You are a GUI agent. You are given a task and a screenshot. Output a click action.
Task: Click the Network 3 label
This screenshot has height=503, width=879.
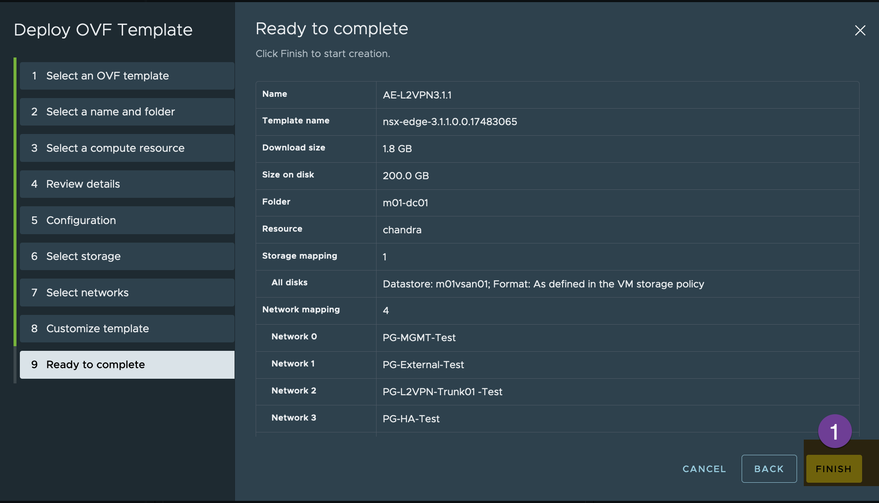click(294, 418)
